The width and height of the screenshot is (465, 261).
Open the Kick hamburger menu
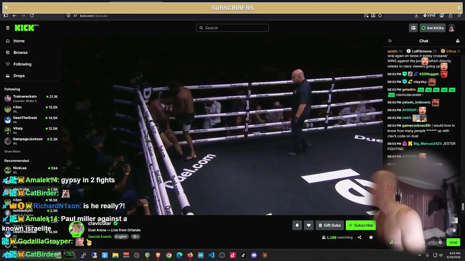[8, 28]
